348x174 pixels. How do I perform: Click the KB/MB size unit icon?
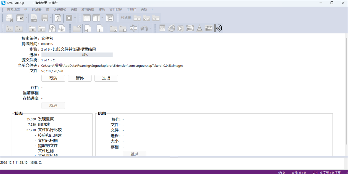click(110, 18)
